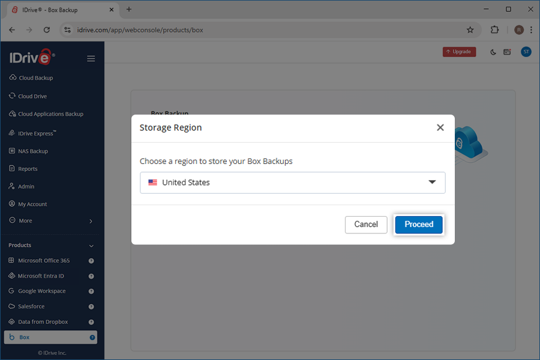Click help icon next to Box
Screen dimensions: 540x360
click(92, 338)
